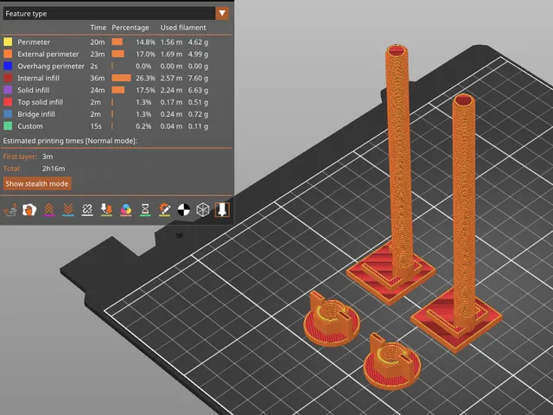Toggle the Tool changes icon
The width and height of the screenshot is (553, 415).
coord(106,210)
